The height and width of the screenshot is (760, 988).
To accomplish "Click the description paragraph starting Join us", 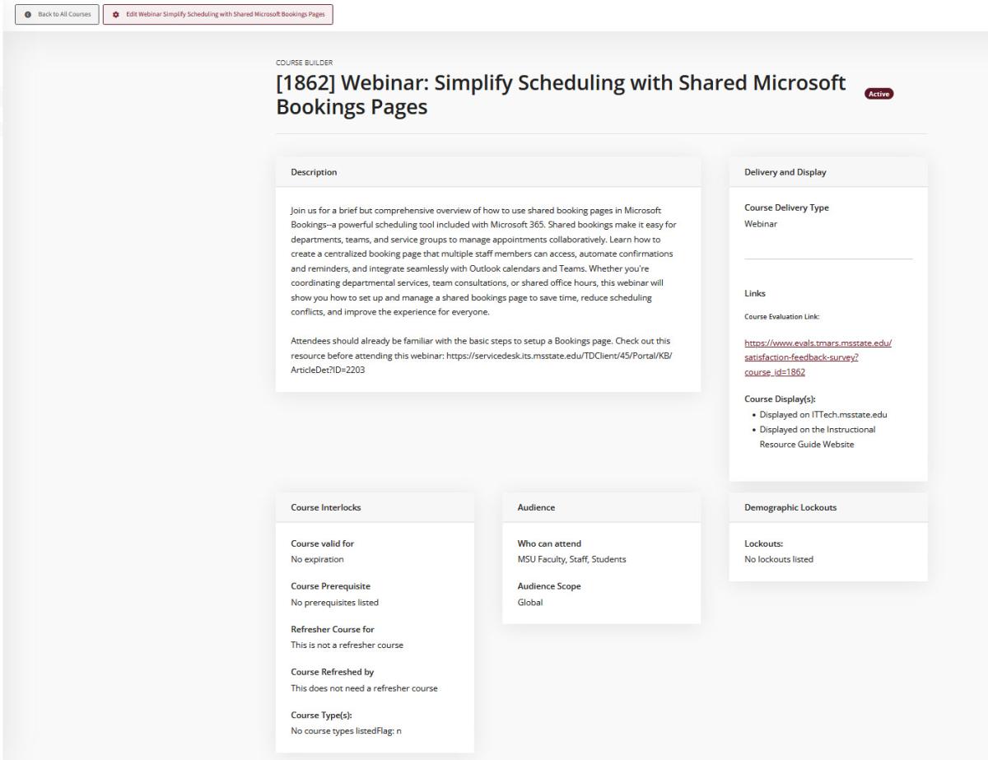I will pyautogui.click(x=482, y=261).
